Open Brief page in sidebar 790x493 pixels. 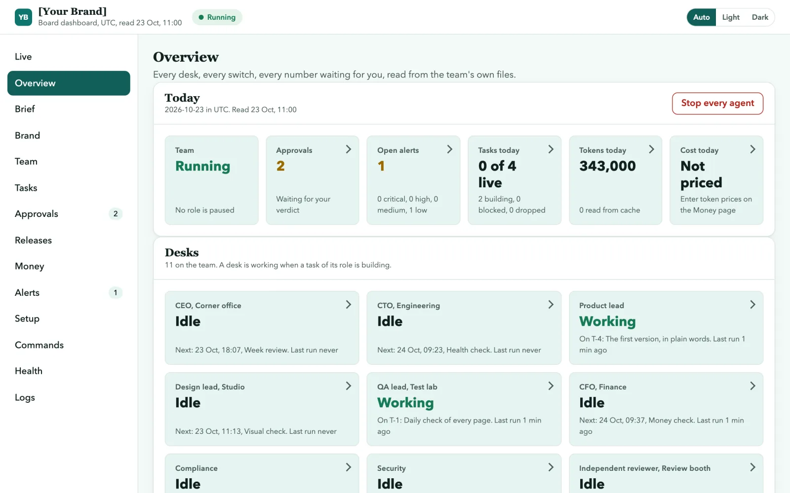pyautogui.click(x=69, y=109)
